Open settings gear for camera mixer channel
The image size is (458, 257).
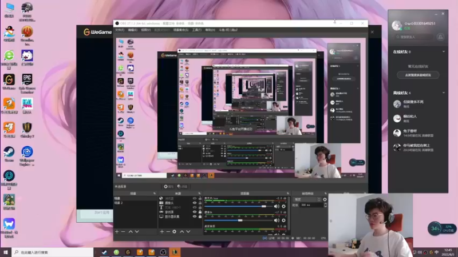(283, 220)
